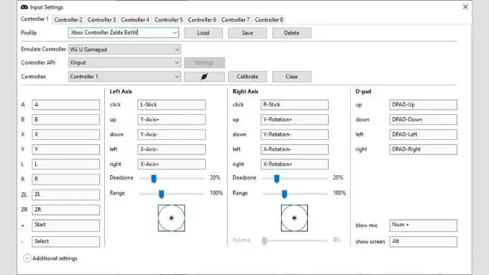Click the A button mapping field
The width and height of the screenshot is (489, 275).
tap(66, 105)
